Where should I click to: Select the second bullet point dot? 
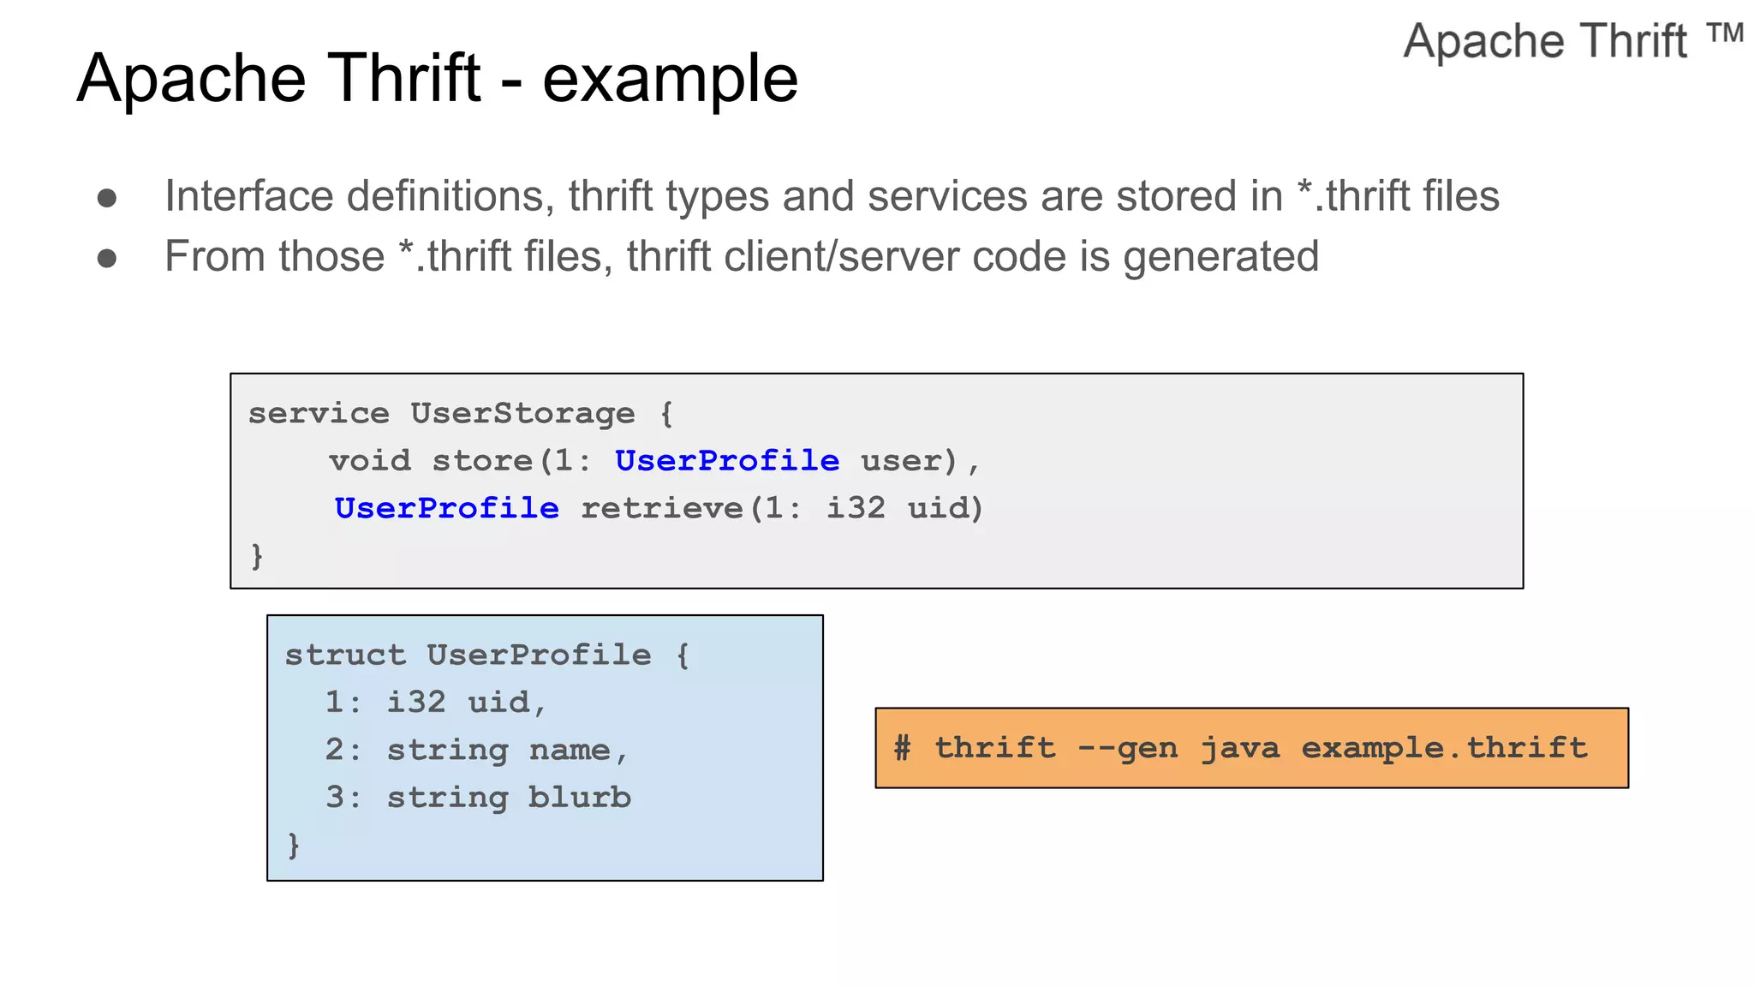(x=107, y=258)
